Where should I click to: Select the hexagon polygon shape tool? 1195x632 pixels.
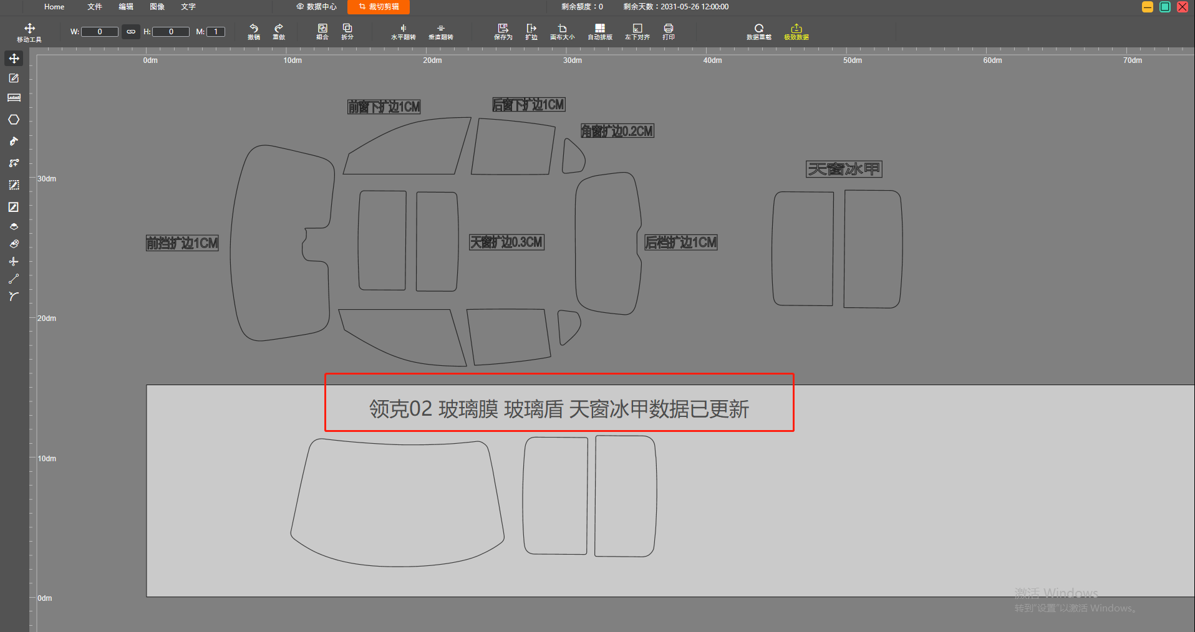14,120
